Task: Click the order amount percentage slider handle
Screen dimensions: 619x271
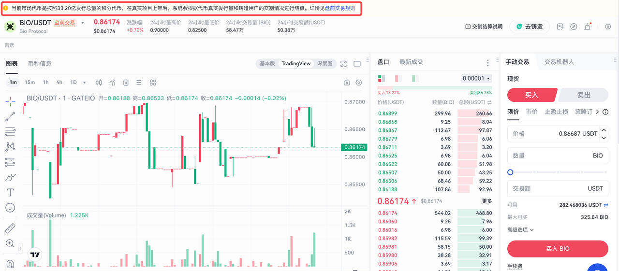Action: (x=510, y=172)
